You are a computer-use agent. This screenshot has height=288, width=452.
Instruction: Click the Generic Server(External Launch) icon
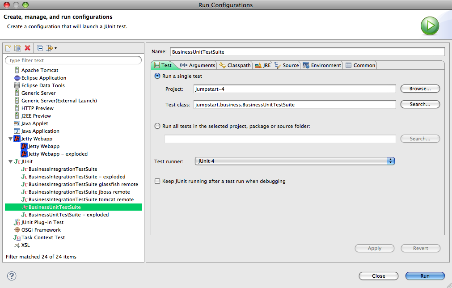17,101
